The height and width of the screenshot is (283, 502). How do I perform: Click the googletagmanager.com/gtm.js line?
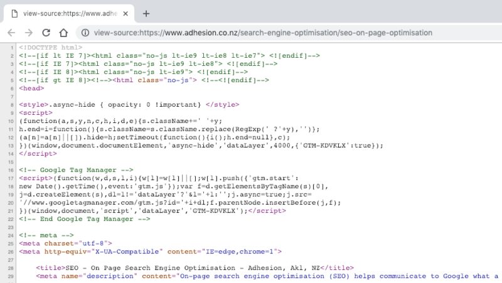[x=180, y=203]
